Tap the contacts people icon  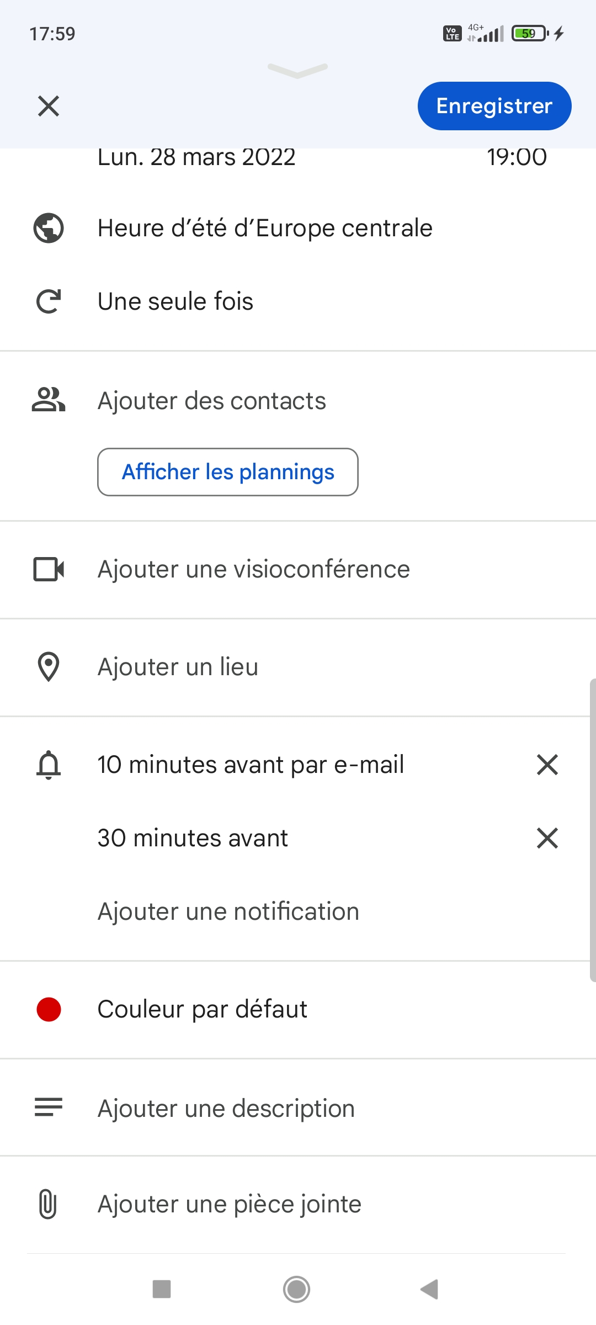[x=49, y=400]
